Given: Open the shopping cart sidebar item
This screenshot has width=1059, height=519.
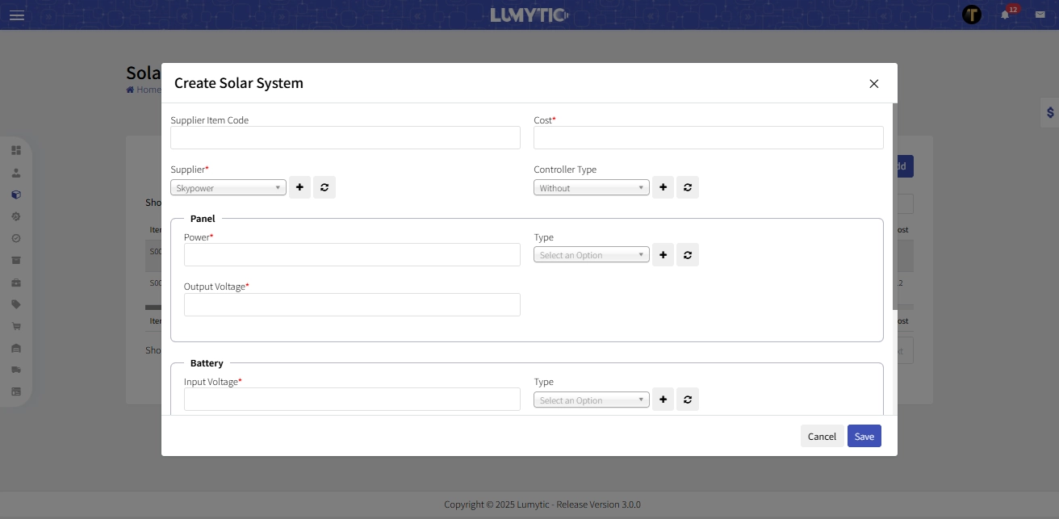Looking at the screenshot, I should [16, 326].
